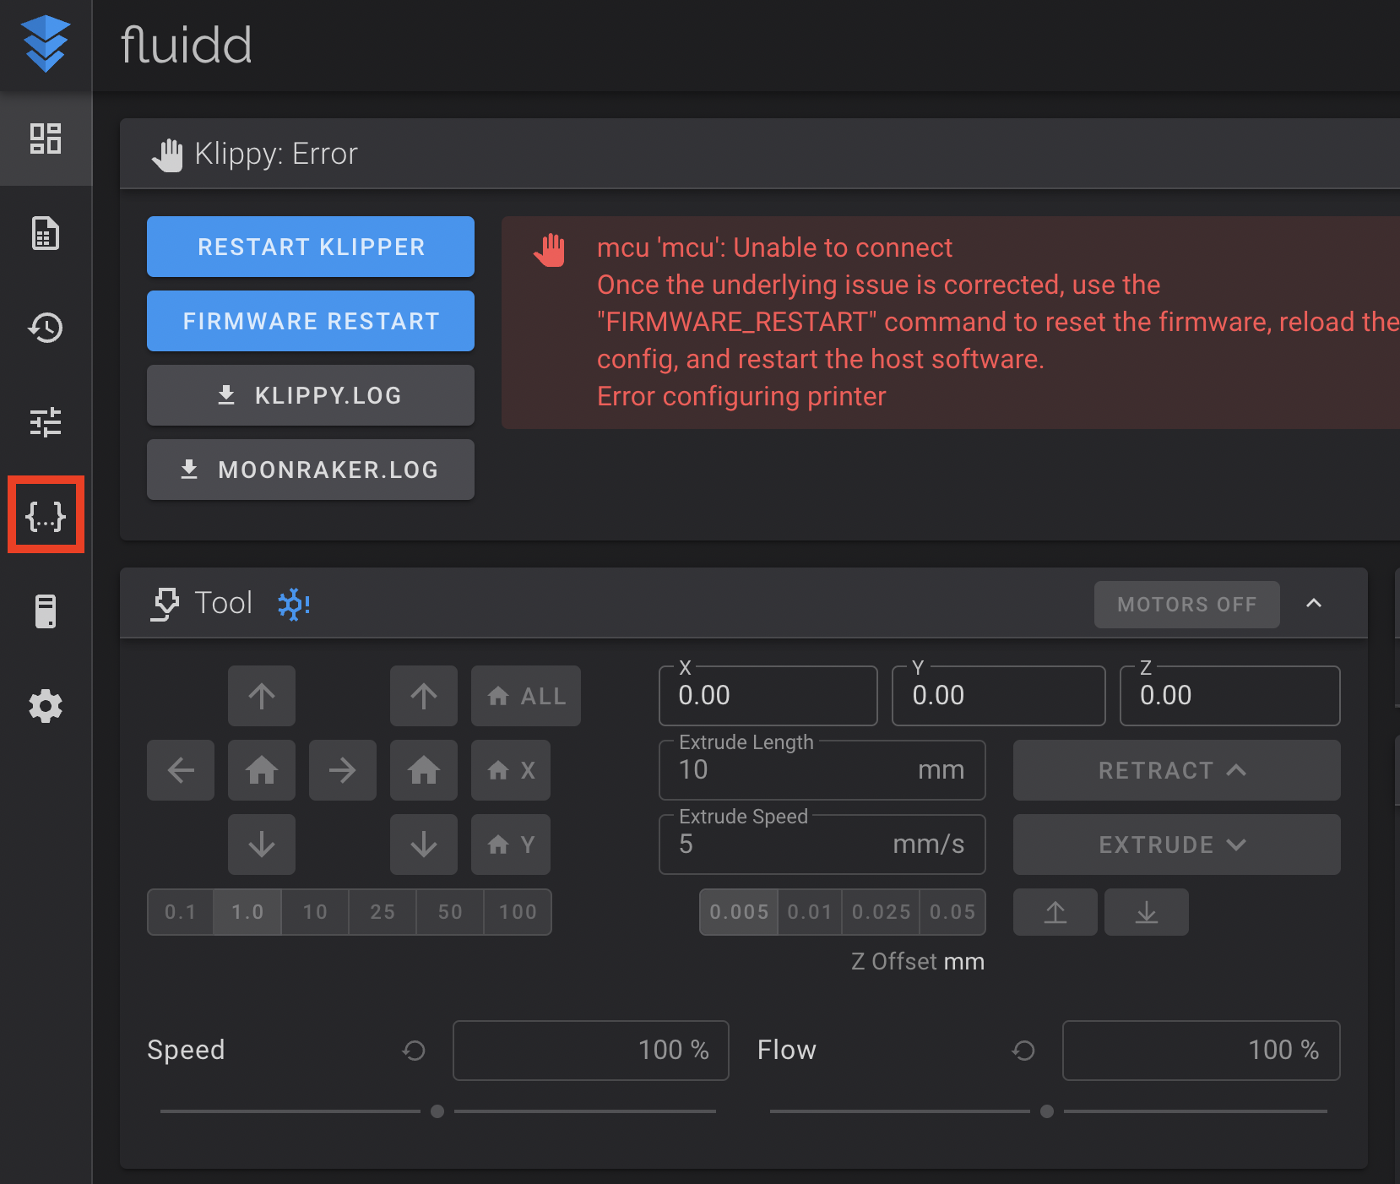1400x1184 pixels.
Task: Adjust the Flow slider handle
Action: pyautogui.click(x=1047, y=1111)
